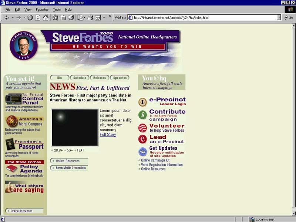Open the Back button history dropdown
The image size is (296, 222).
(13, 17)
